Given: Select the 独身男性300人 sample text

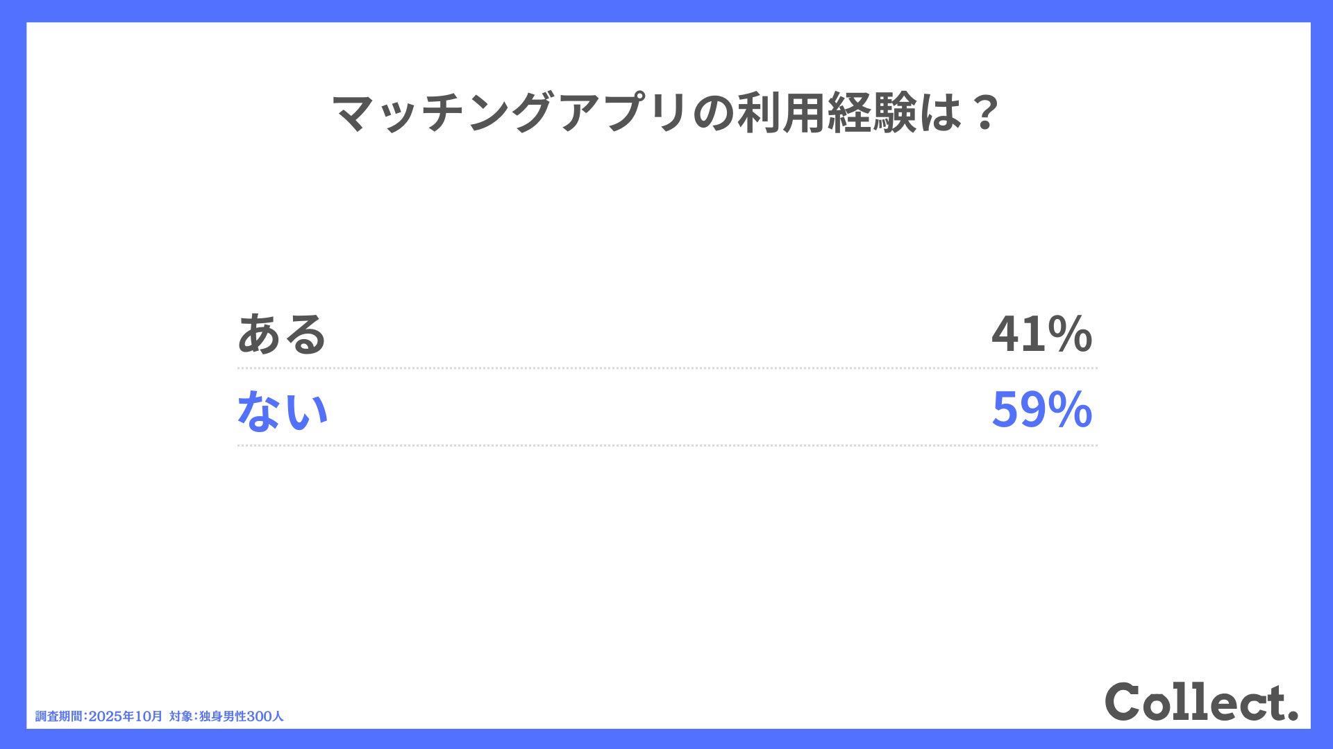Looking at the screenshot, I should coord(242,716).
